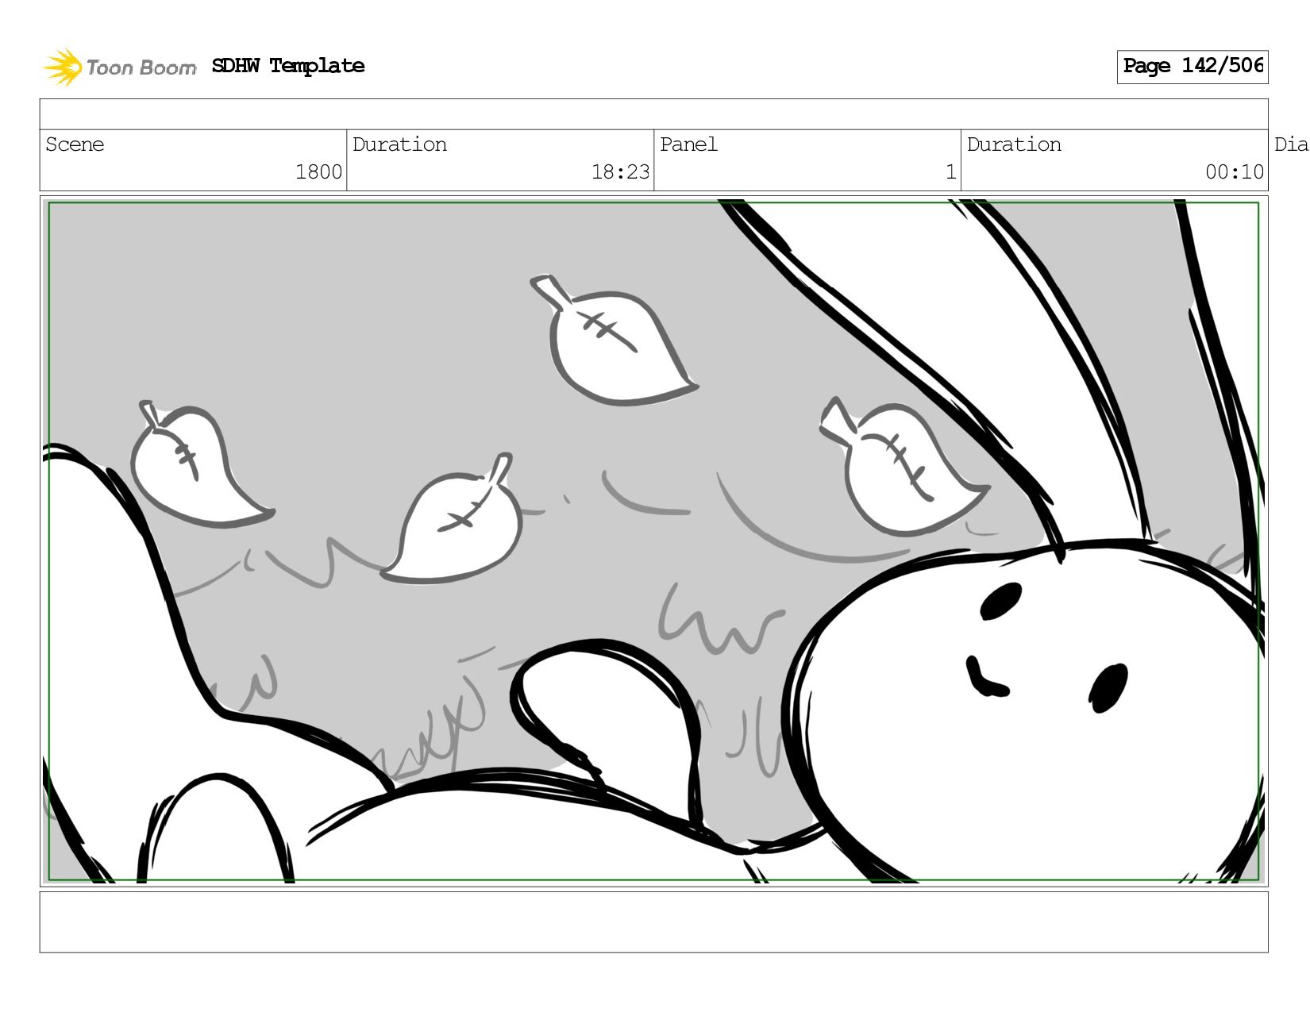The height and width of the screenshot is (1012, 1310).
Task: Click the 'Page 142/506' page indicator
Action: tap(1192, 66)
